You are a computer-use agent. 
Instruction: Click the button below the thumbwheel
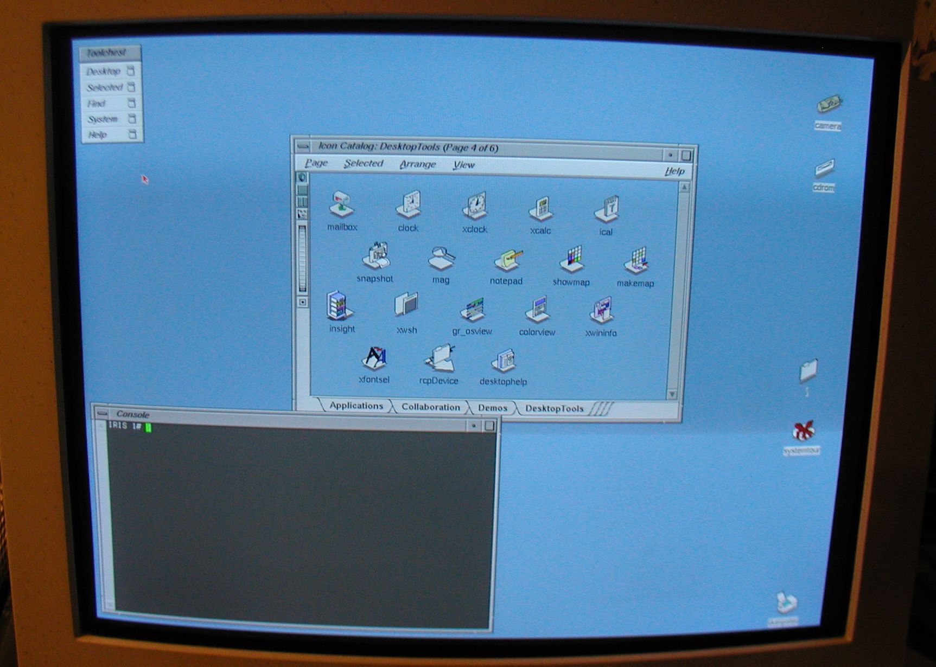pos(303,302)
